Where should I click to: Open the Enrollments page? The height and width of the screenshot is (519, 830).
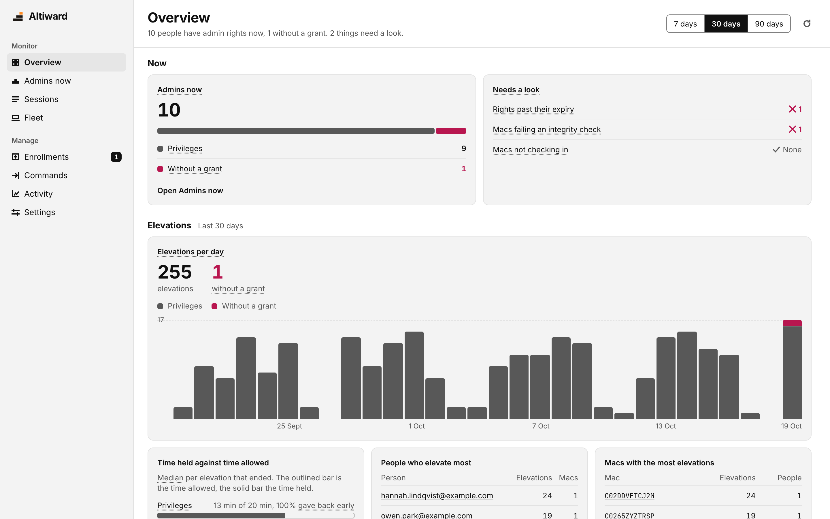pyautogui.click(x=67, y=157)
